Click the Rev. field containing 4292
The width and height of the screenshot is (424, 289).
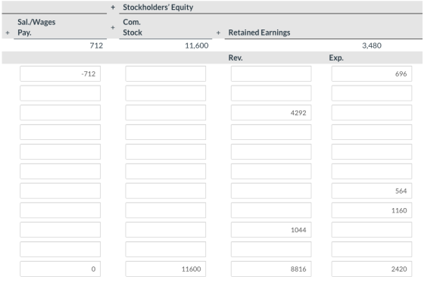[271, 113]
